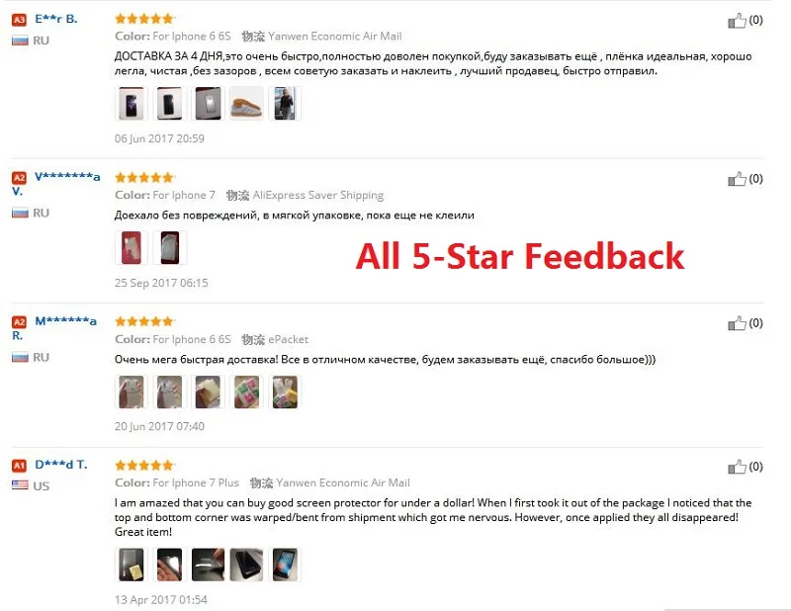Open the sneaker photo in E**r B.'s review
791x611 pixels.
246,104
